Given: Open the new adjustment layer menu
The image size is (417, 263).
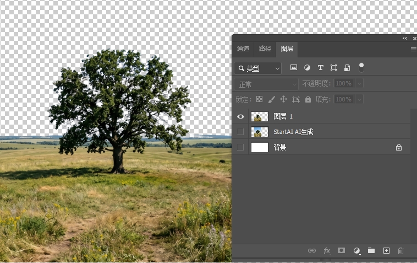Looking at the screenshot, I should pyautogui.click(x=356, y=250).
